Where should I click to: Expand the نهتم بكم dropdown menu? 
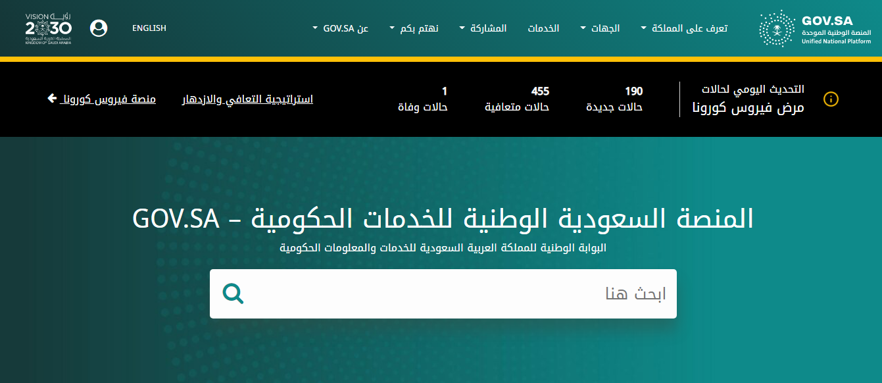tap(414, 28)
